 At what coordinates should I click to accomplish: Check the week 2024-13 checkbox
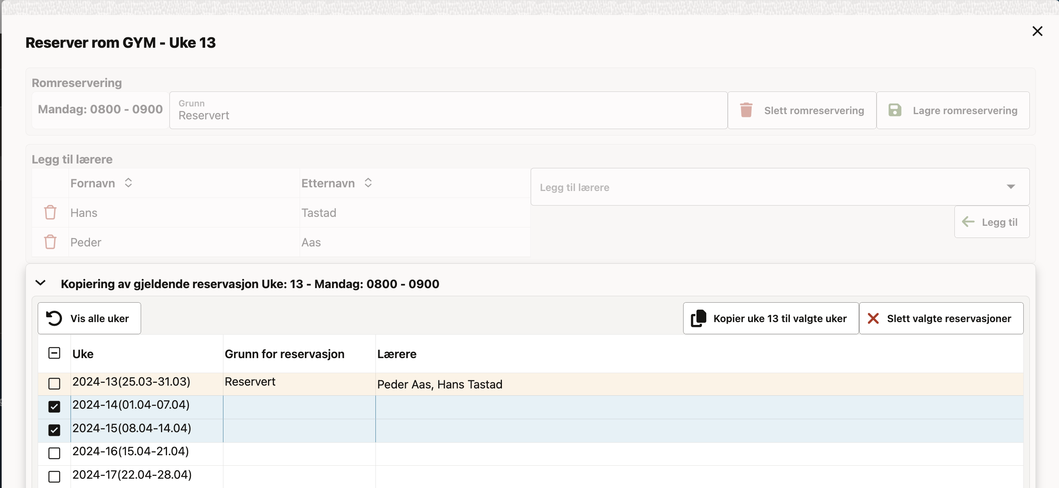point(54,383)
